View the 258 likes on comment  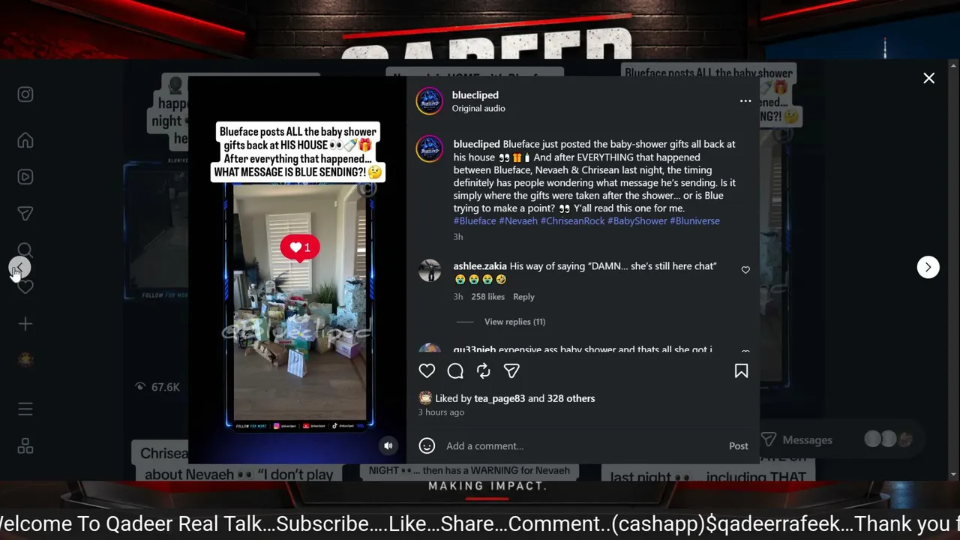(x=487, y=297)
